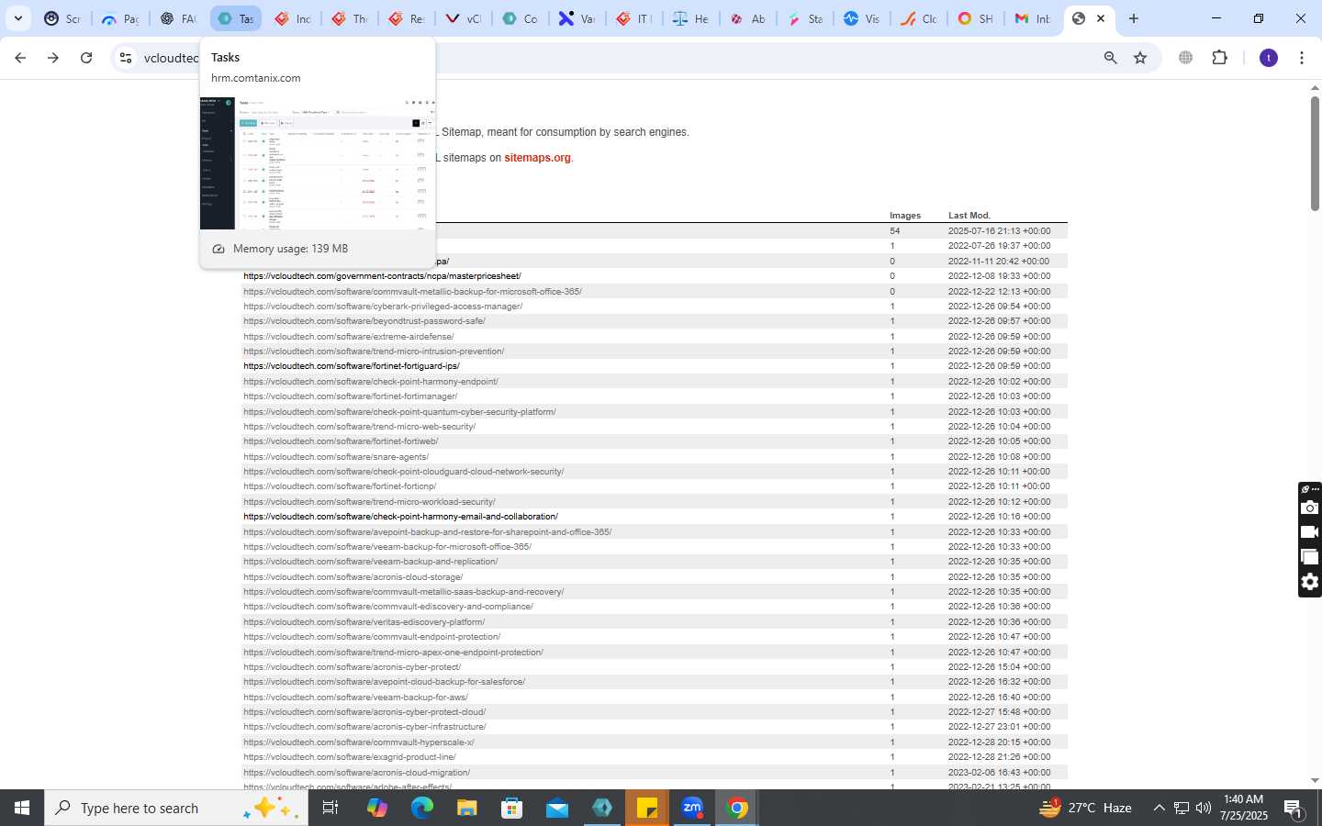Open File Explorer from the taskbar
This screenshot has width=1322, height=826.
pos(467,808)
